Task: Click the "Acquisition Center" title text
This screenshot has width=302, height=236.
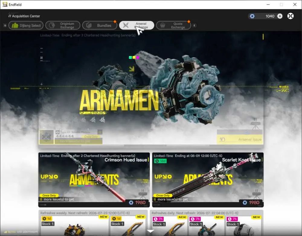Action: click(26, 16)
